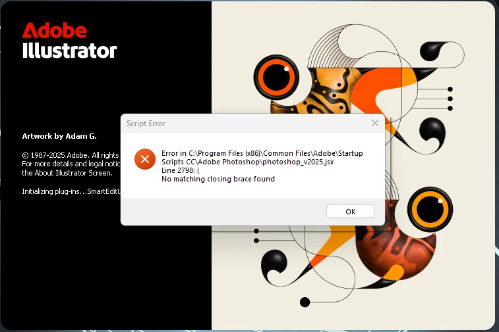Screen dimensions: 499x332
Task: Click 'the About Illustrator Screen.' text
Action: (x=67, y=173)
